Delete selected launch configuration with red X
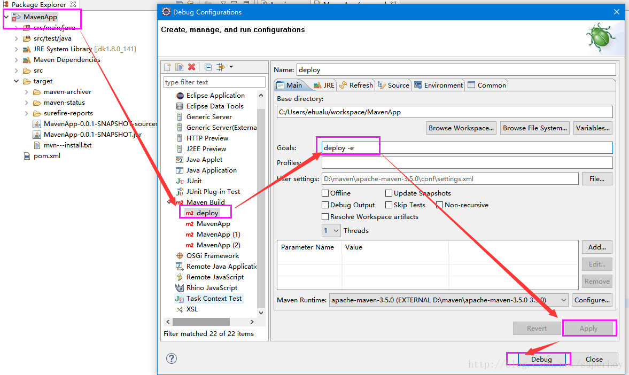Viewport: 629px width, 375px height. [x=192, y=67]
